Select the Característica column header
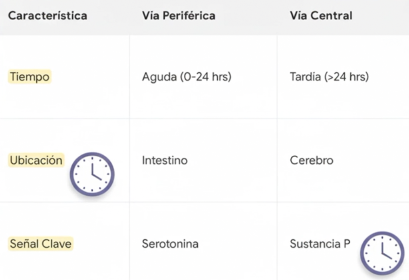Screen dimensions: 409x280 (48, 16)
